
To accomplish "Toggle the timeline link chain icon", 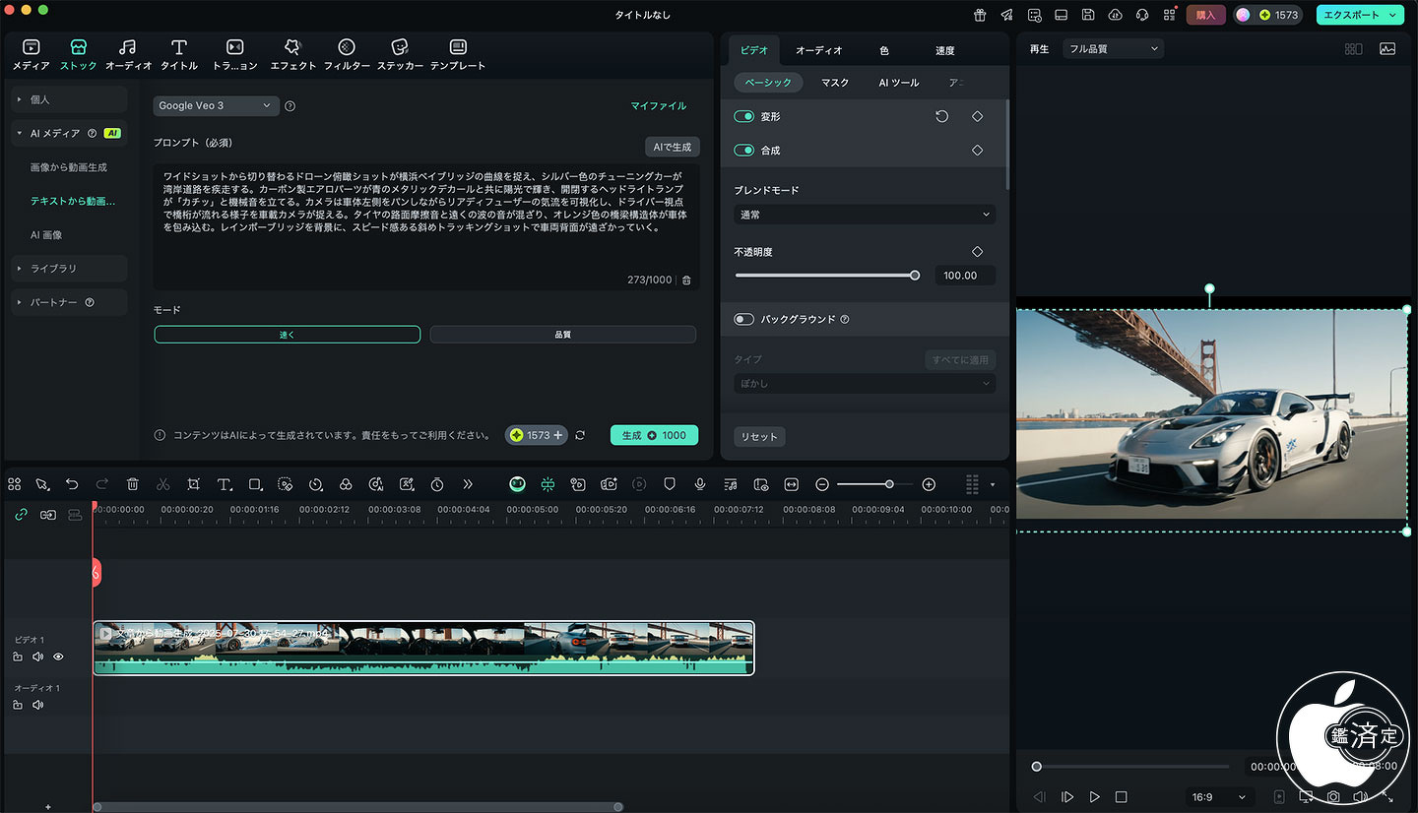I will pyautogui.click(x=21, y=514).
